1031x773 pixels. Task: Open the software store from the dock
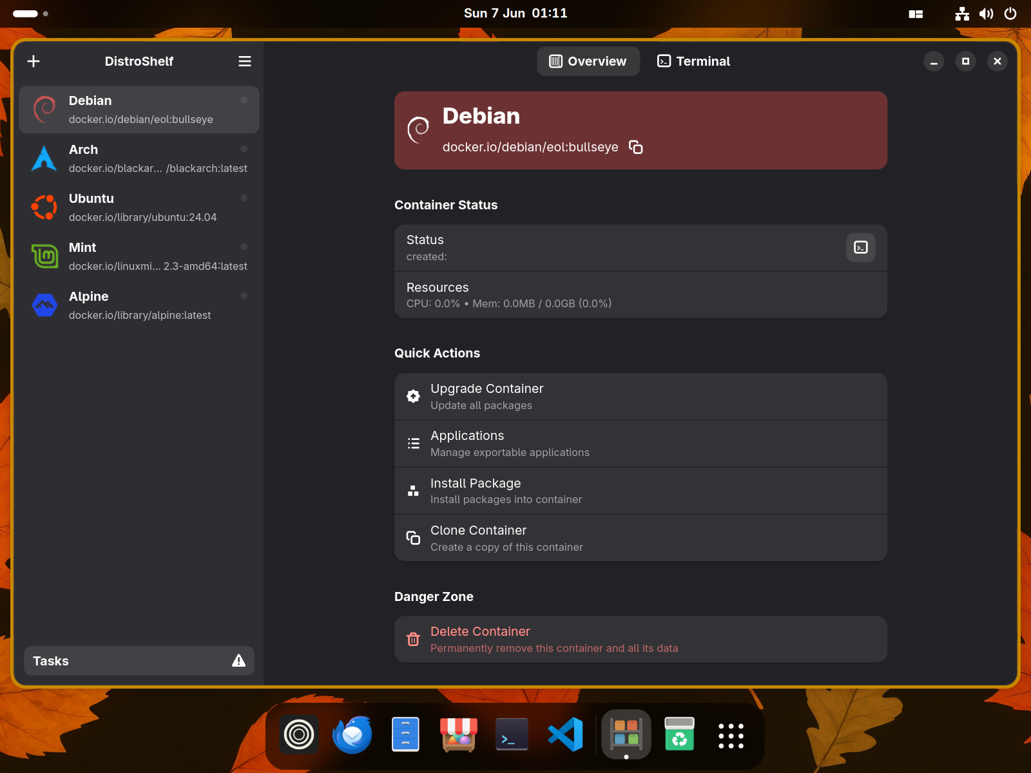pos(459,735)
